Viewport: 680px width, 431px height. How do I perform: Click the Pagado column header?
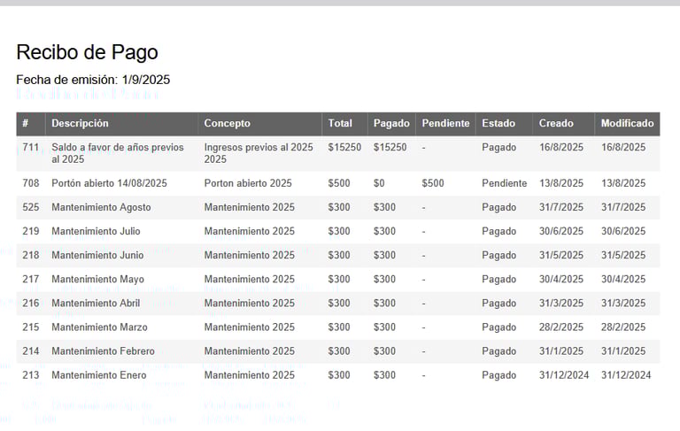(391, 124)
